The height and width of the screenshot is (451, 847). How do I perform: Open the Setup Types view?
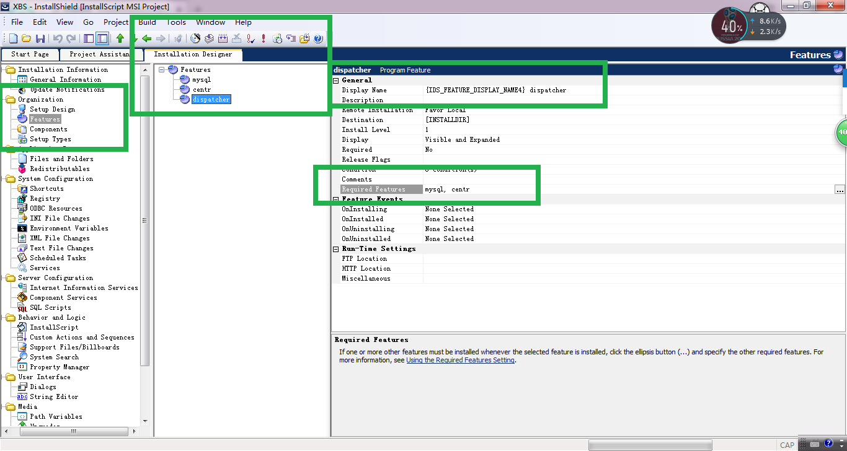50,139
